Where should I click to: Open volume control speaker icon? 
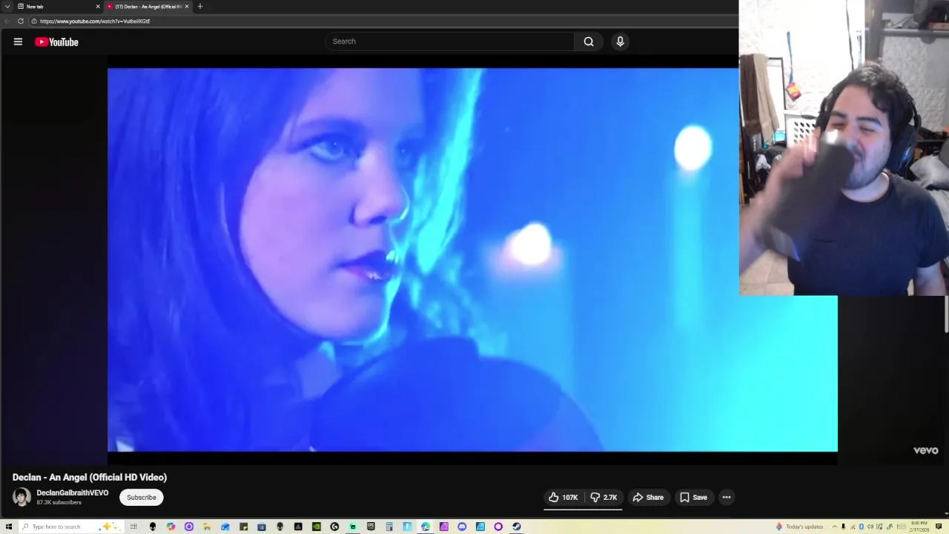[x=870, y=527]
